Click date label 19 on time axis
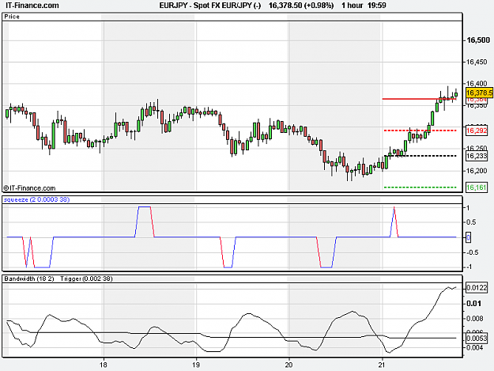The width and height of the screenshot is (494, 371). (x=196, y=365)
